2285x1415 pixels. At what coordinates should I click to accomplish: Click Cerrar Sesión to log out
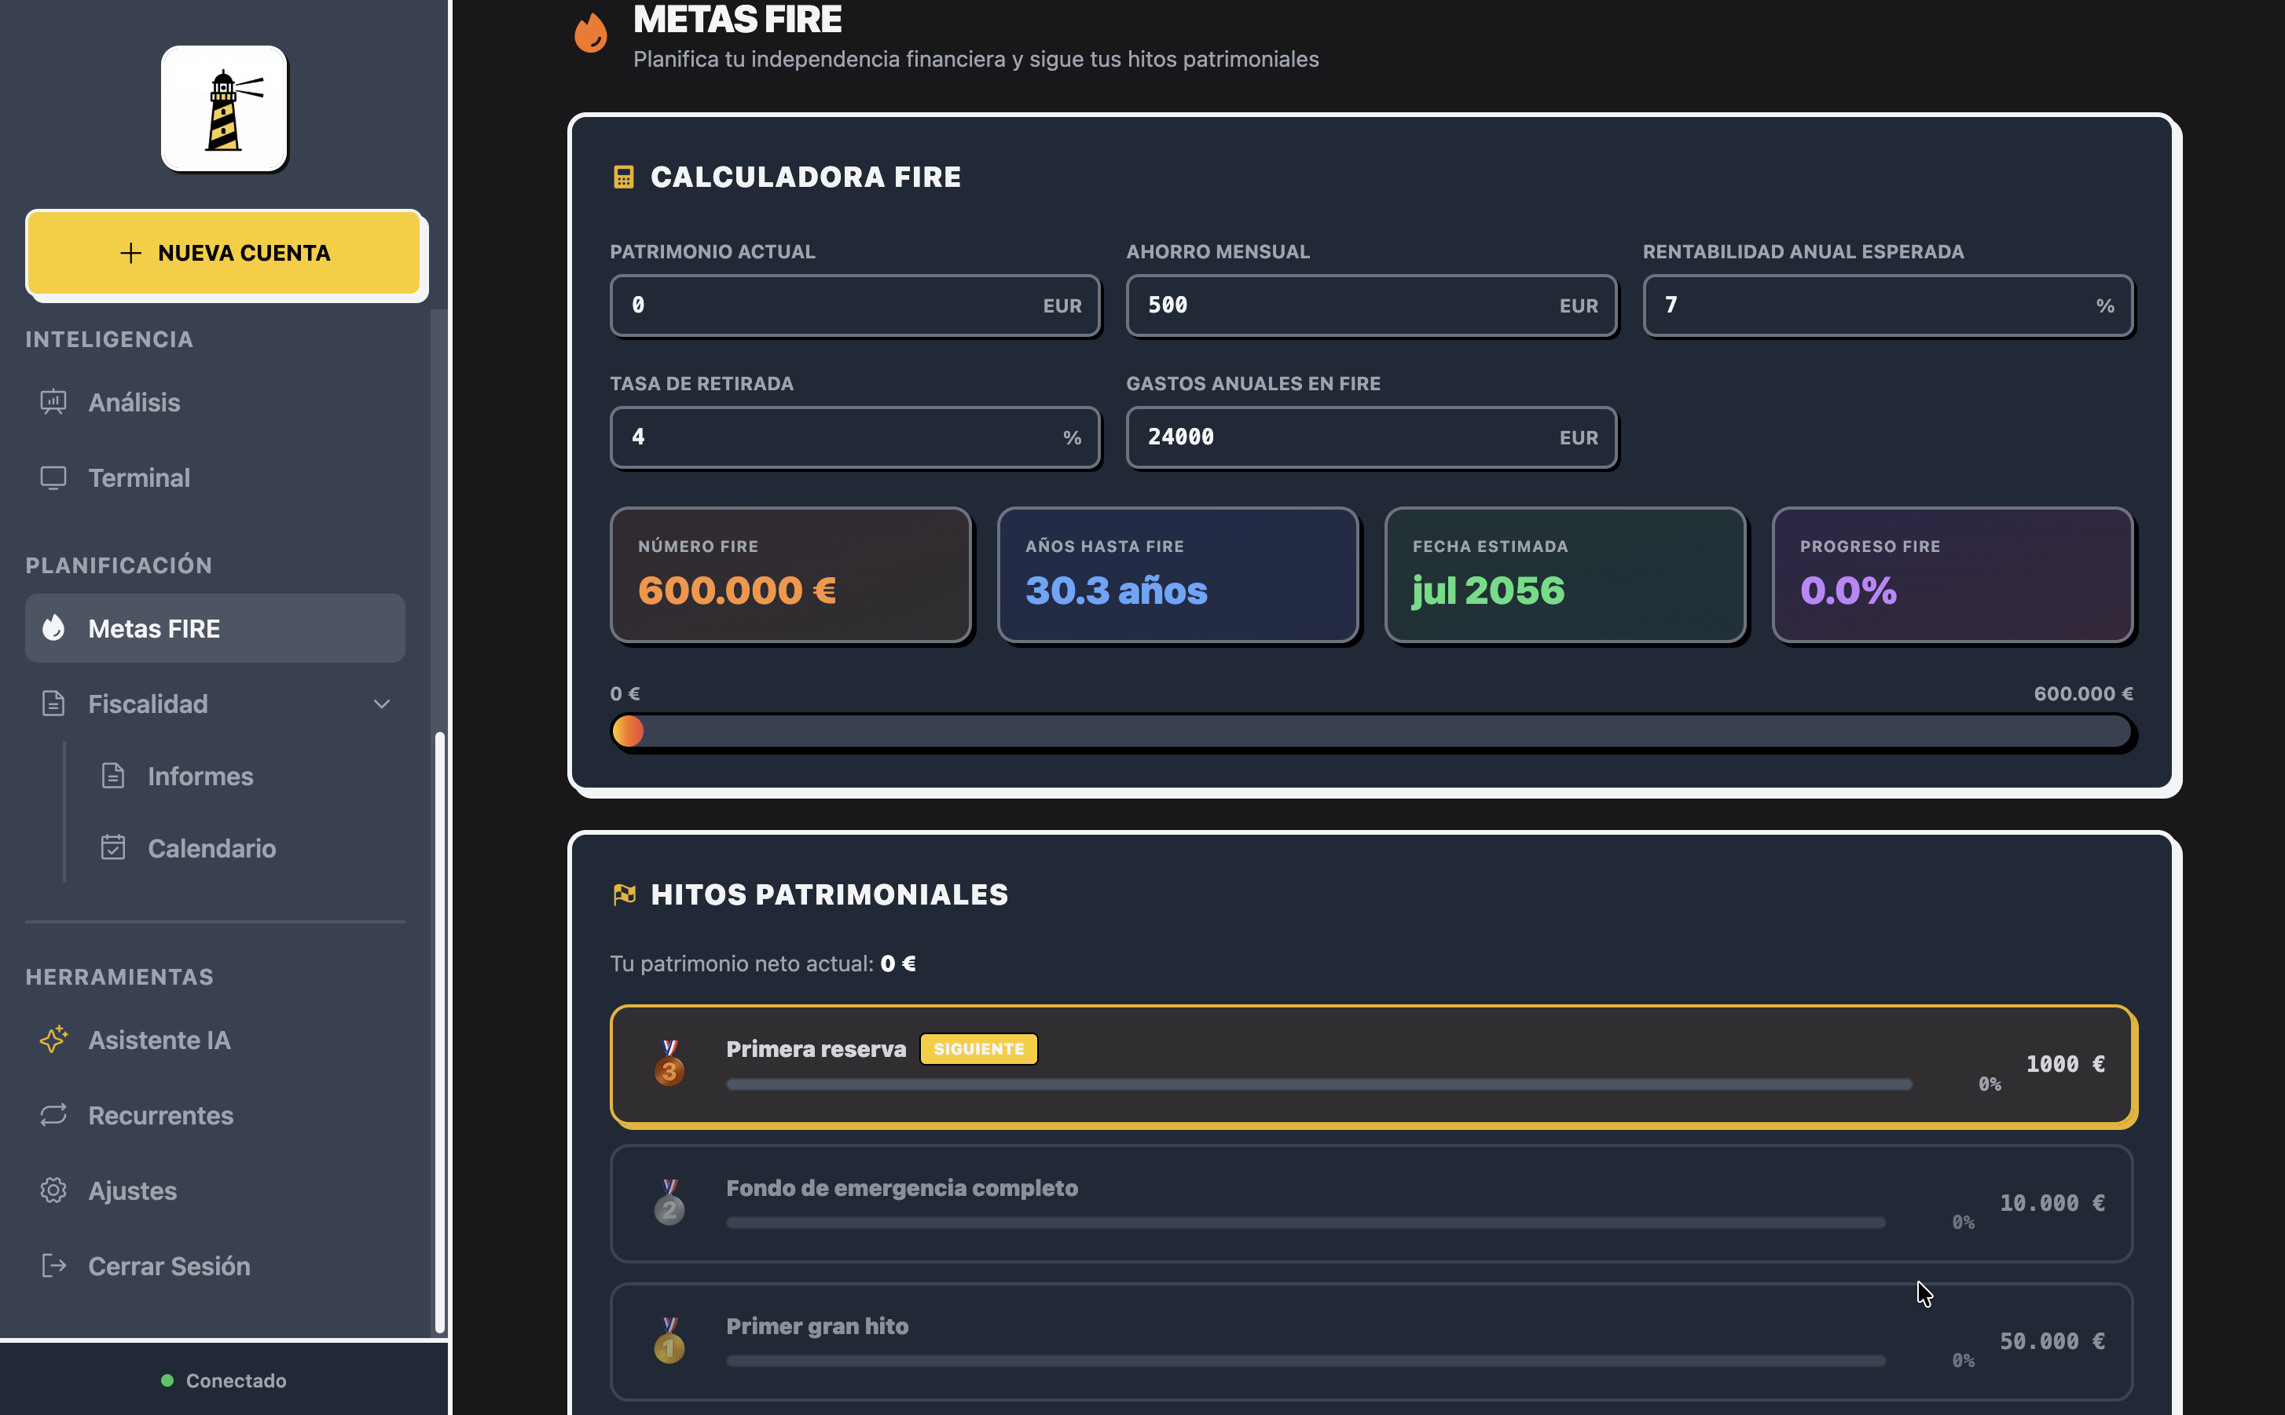pos(215,1265)
